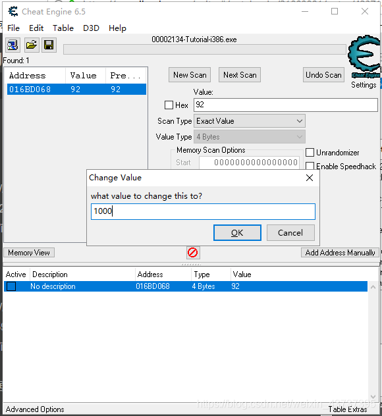Open the Help menu
Viewport: 382px width, 416px height.
[x=117, y=28]
